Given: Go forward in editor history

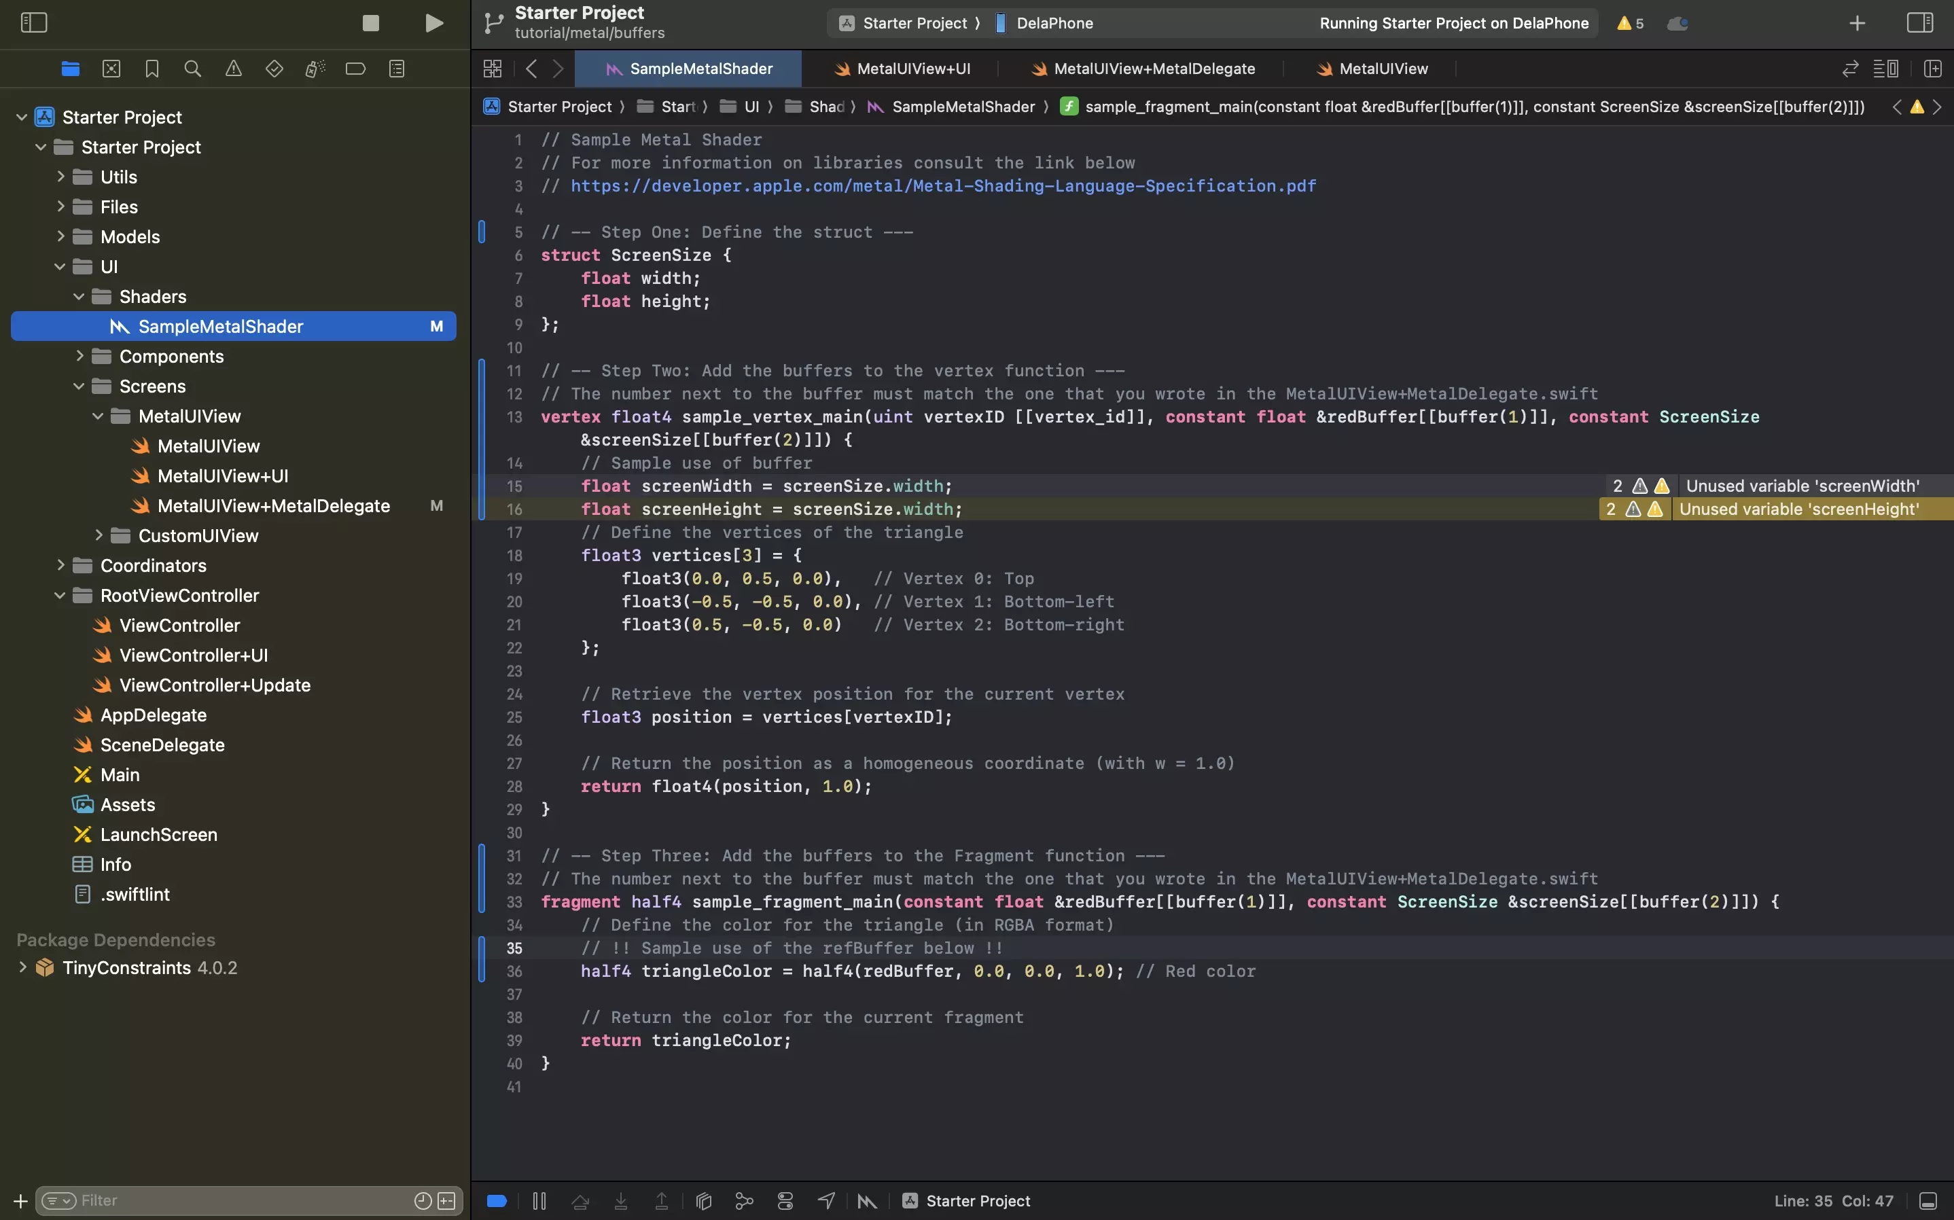Looking at the screenshot, I should pos(558,69).
